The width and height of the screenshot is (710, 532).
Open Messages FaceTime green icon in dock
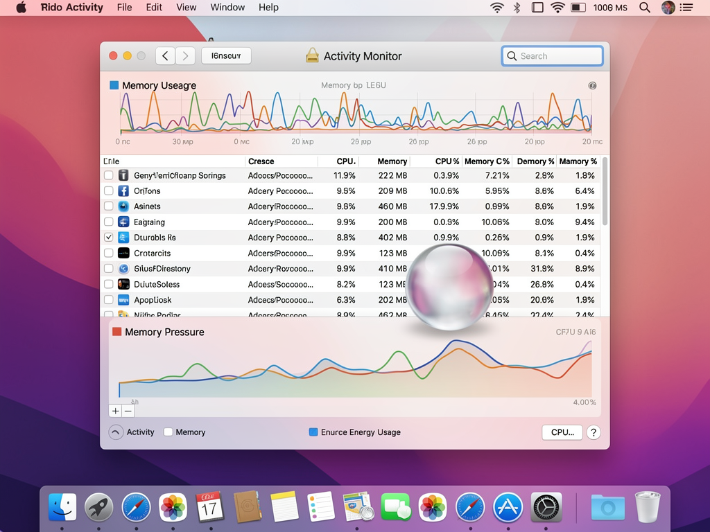396,506
